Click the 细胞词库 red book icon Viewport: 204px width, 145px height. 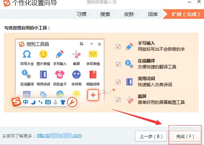coord(93,74)
